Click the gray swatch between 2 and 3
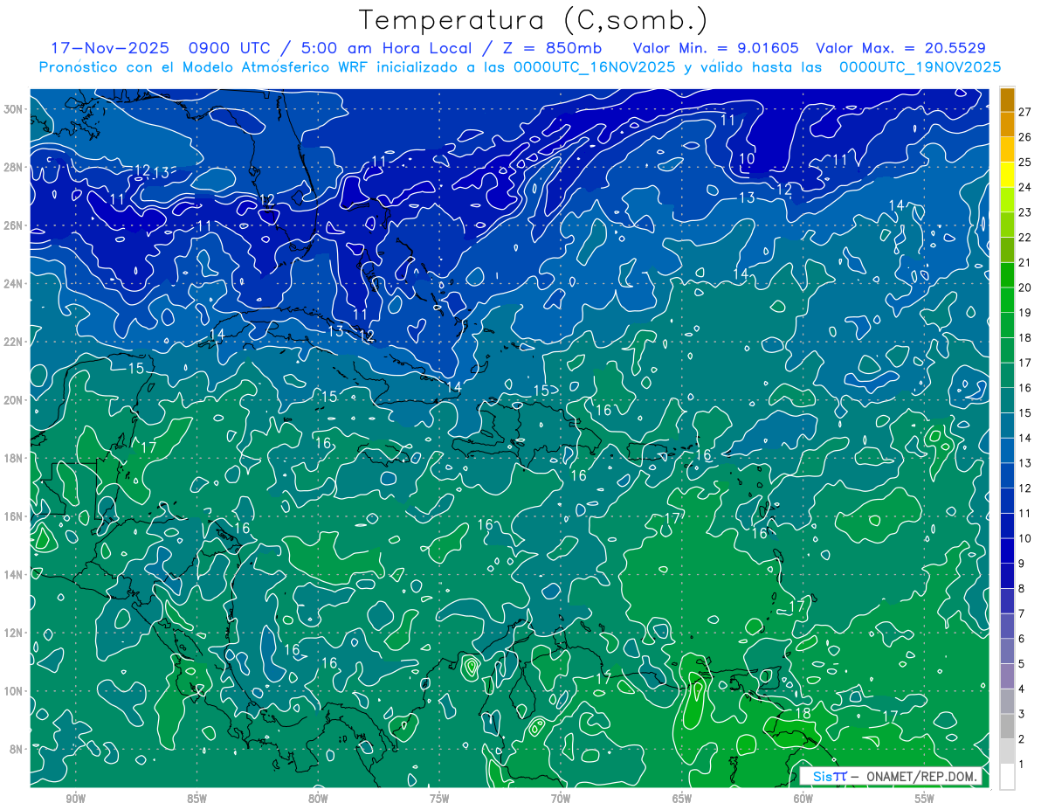 [1007, 726]
